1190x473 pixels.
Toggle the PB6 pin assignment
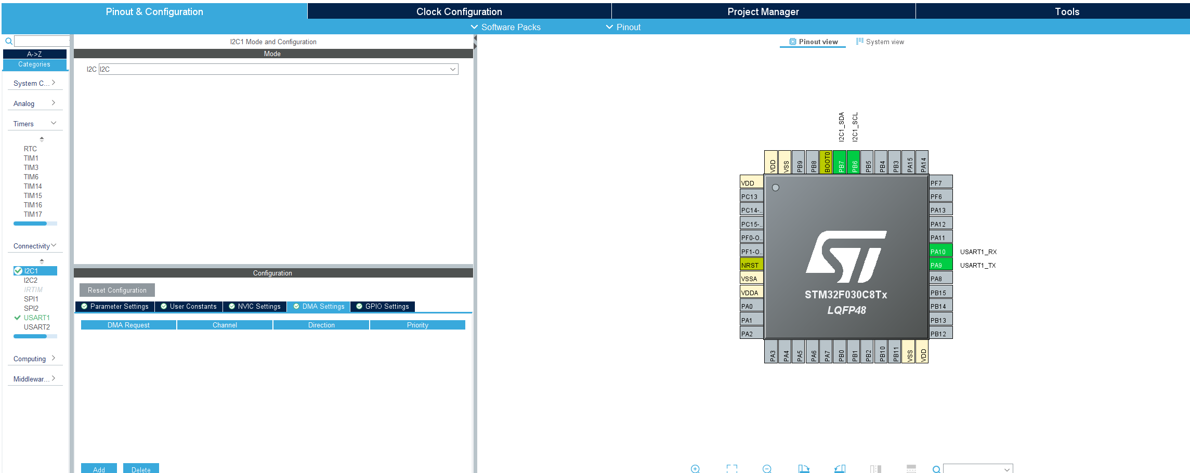854,163
